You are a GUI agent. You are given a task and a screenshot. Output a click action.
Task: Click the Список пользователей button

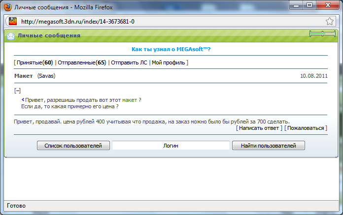[x=73, y=145]
